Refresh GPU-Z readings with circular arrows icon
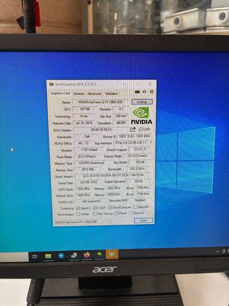The height and width of the screenshot is (306, 229). (x=144, y=91)
